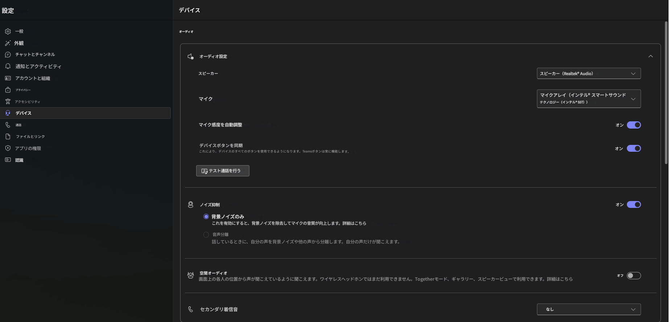Click the ID card icon for アカウントと組織
This screenshot has height=322, width=670.
click(8, 78)
